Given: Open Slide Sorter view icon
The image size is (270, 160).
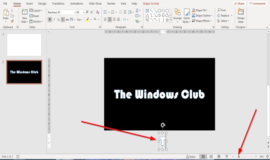Looking at the screenshot, I should [211, 157].
